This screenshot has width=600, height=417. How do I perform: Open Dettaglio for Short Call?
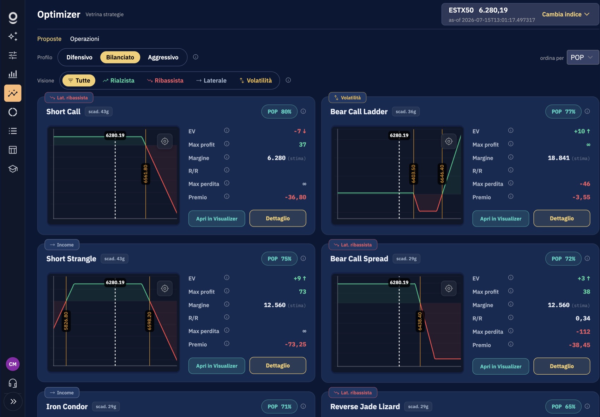278,218
